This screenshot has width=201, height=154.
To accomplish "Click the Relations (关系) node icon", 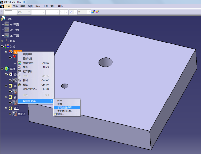I will 6,46.
